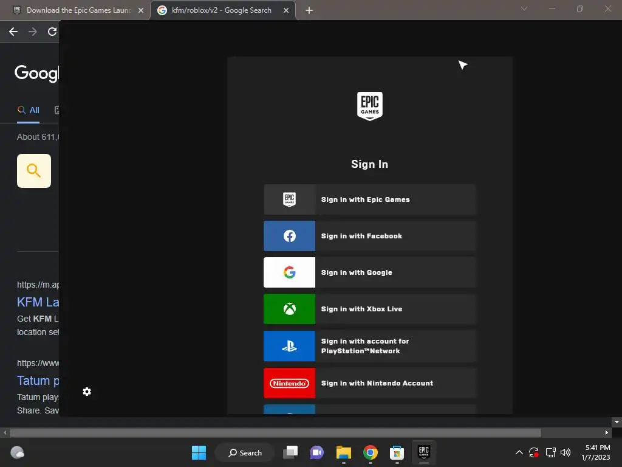The image size is (622, 467).
Task: Close the Epic Games Launcher download tab
Action: [141, 10]
